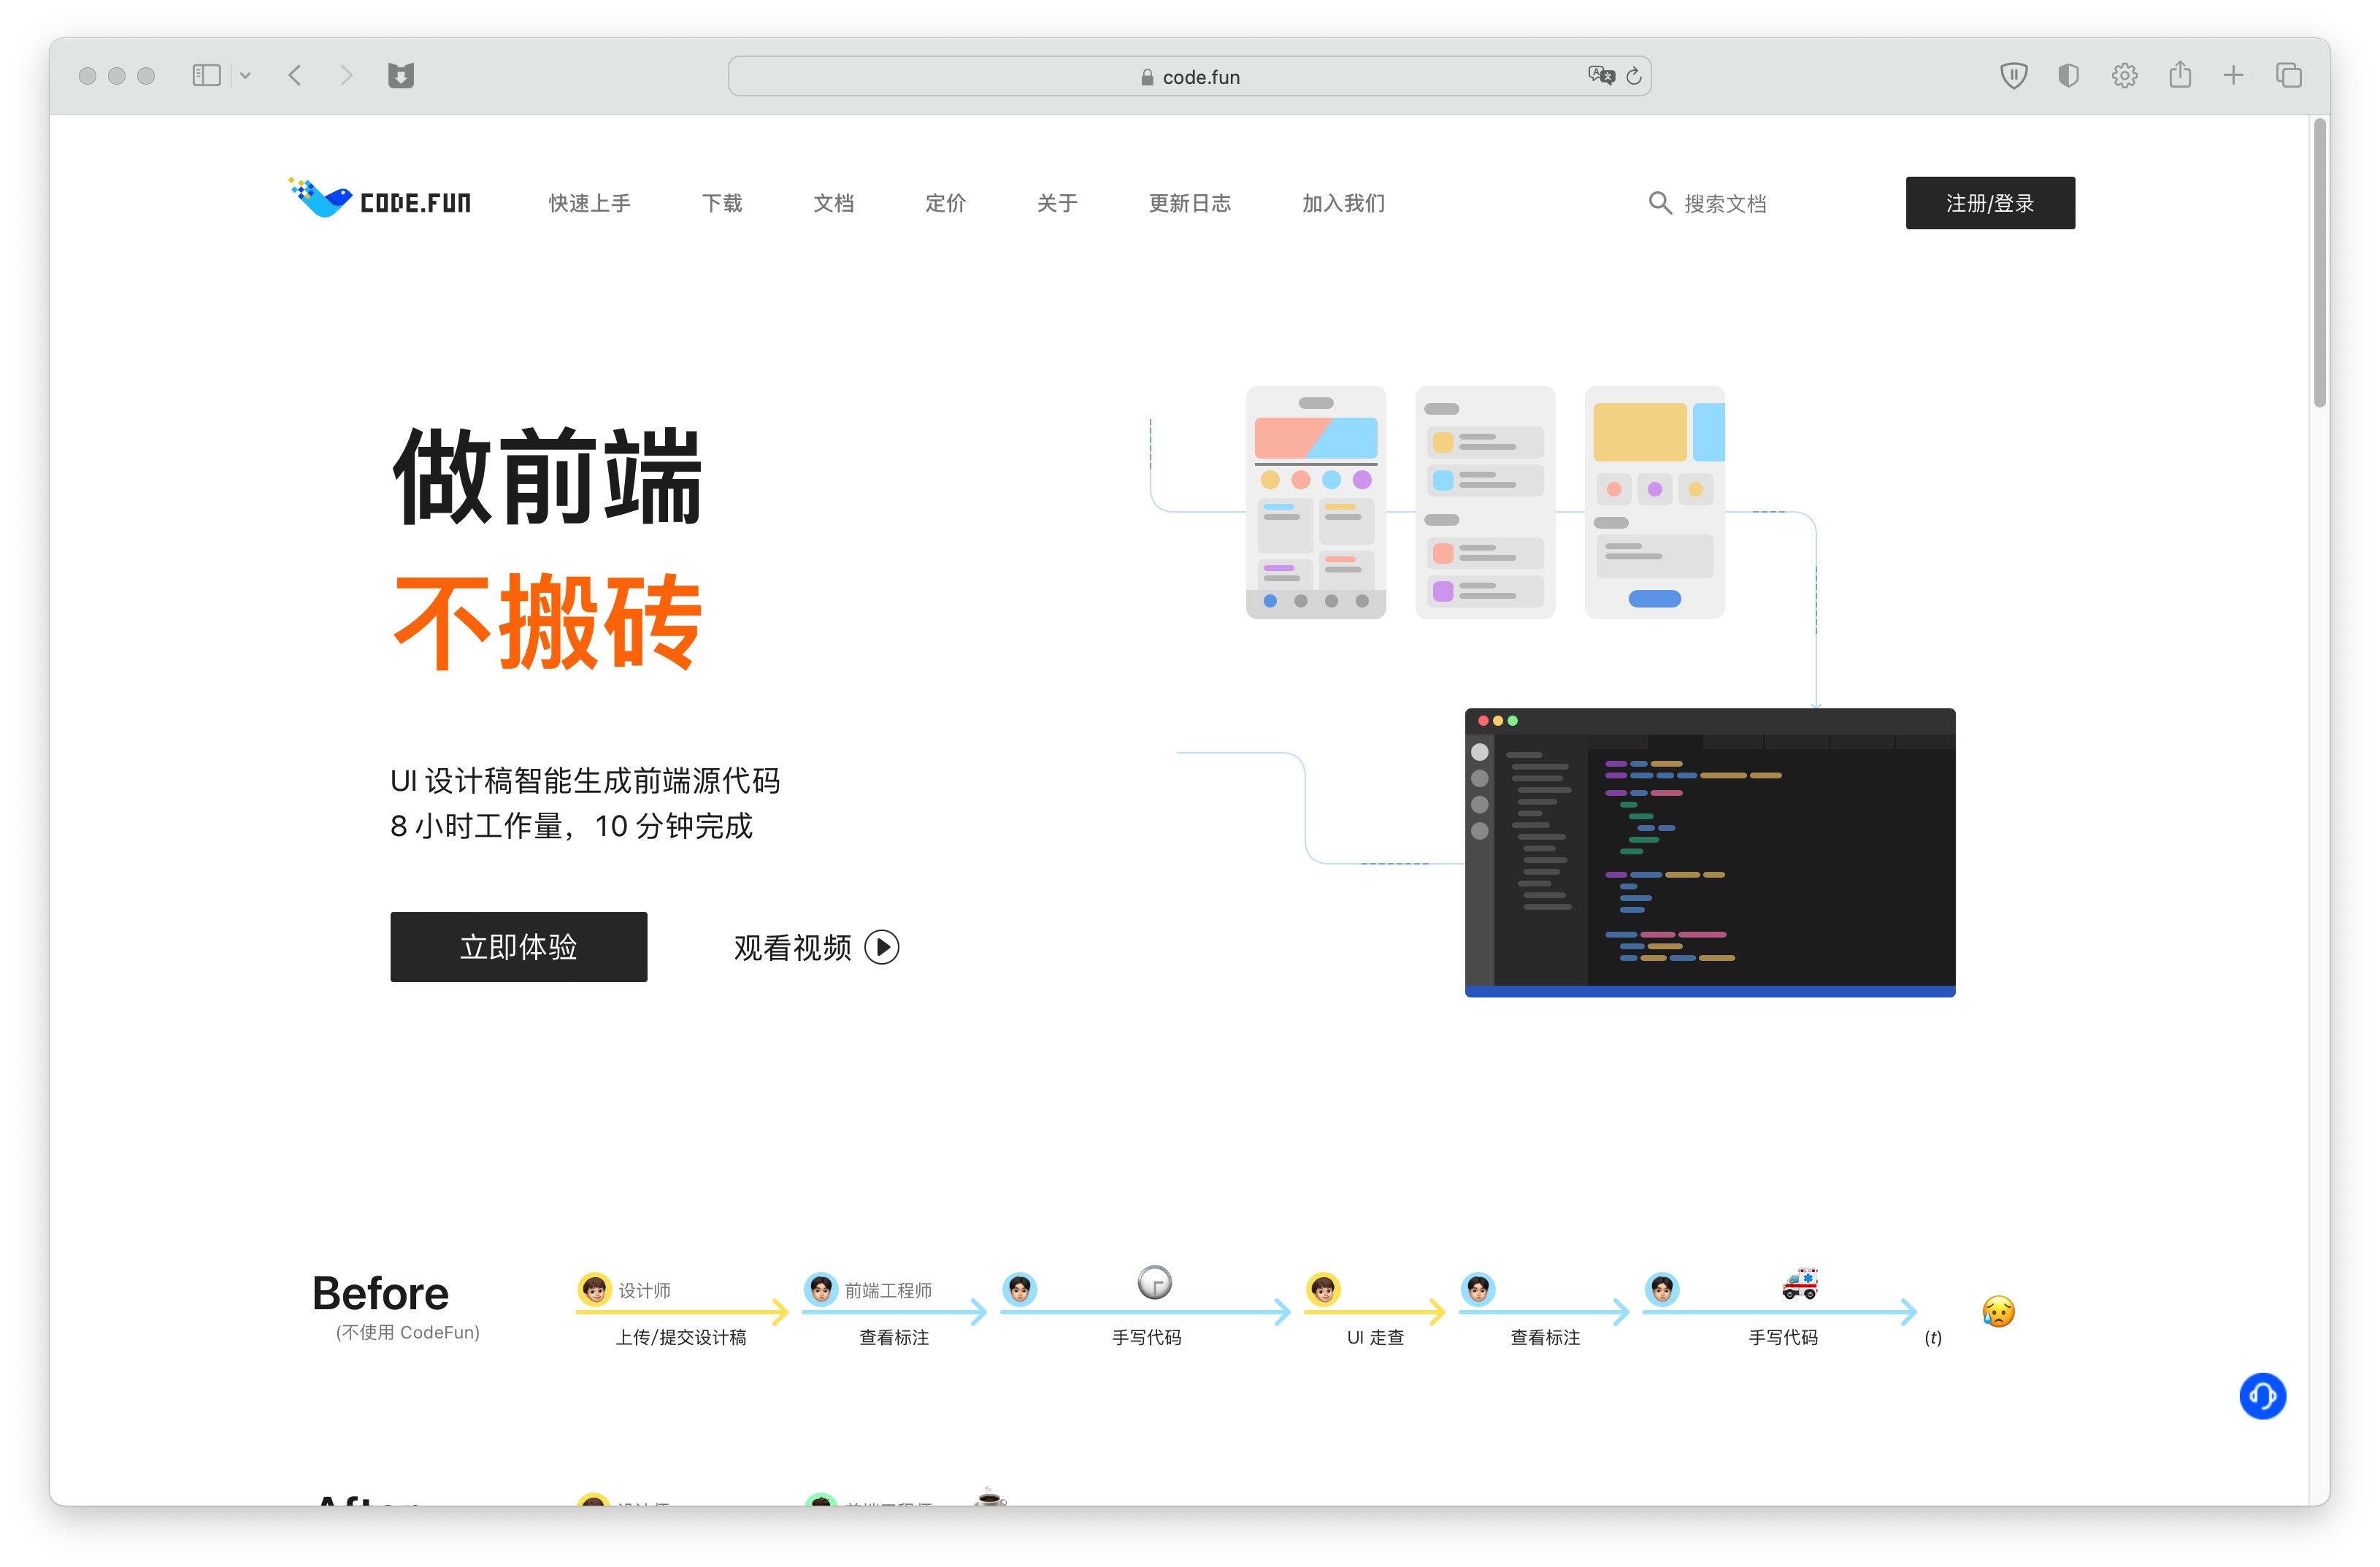The height and width of the screenshot is (1567, 2380).
Task: Open new tab with plus icon
Action: tap(2233, 76)
